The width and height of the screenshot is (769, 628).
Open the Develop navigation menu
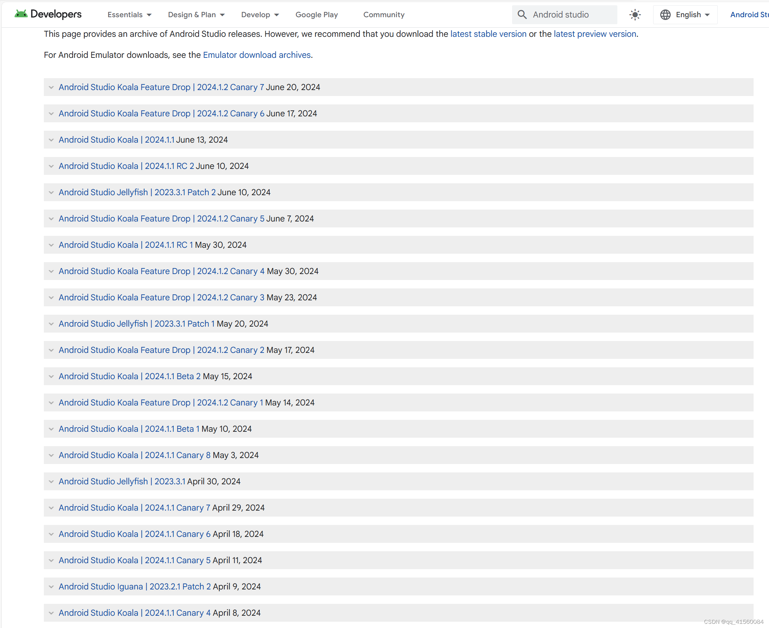point(260,14)
